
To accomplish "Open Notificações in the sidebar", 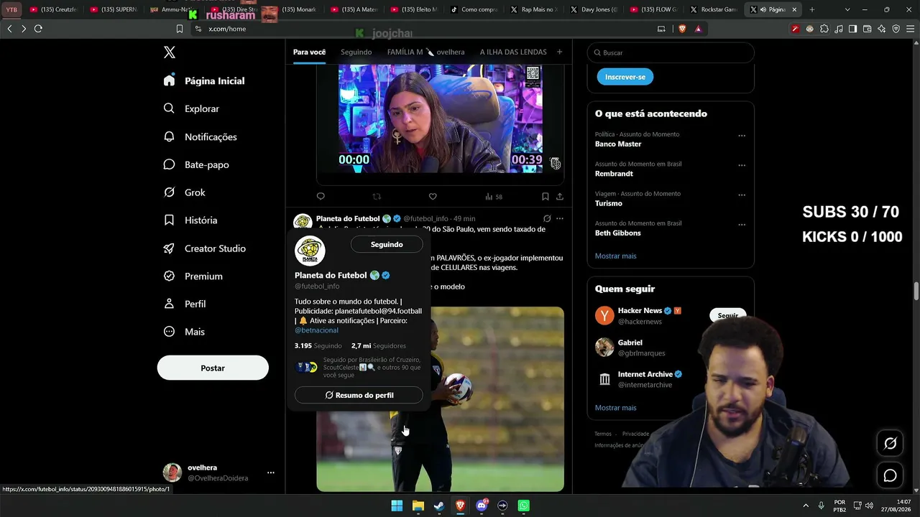I will pos(200,136).
